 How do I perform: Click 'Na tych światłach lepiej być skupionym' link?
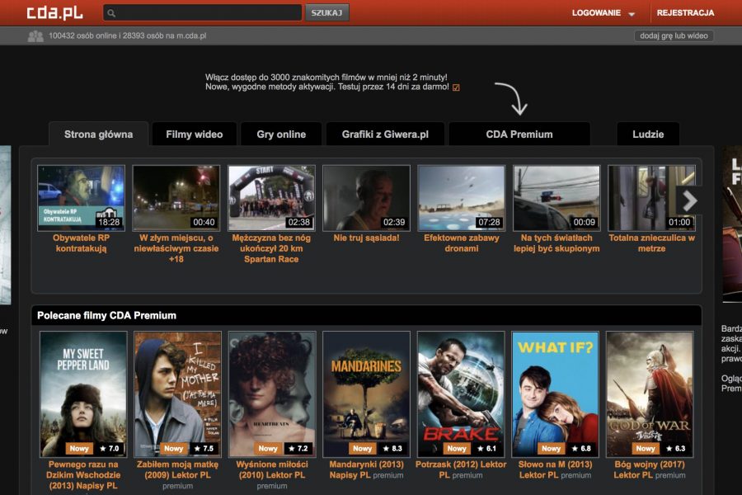pos(556,243)
